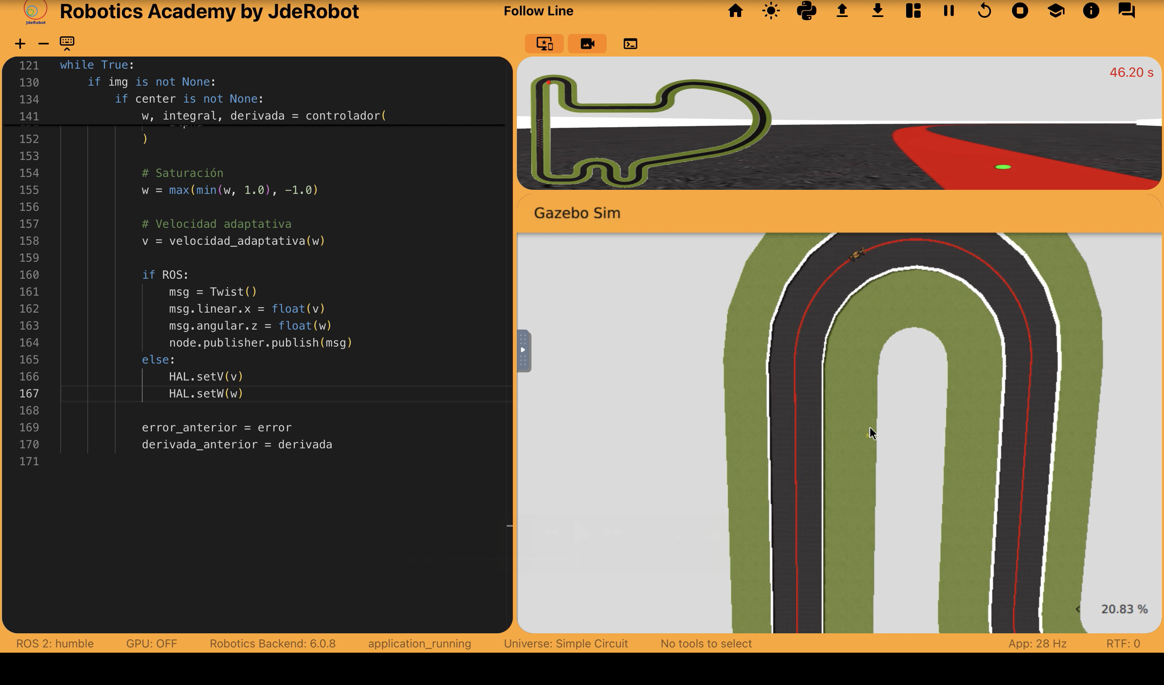Viewport: 1164px width, 685px height.
Task: Expand the Gazebo side panel arrow handle
Action: [x=523, y=350]
